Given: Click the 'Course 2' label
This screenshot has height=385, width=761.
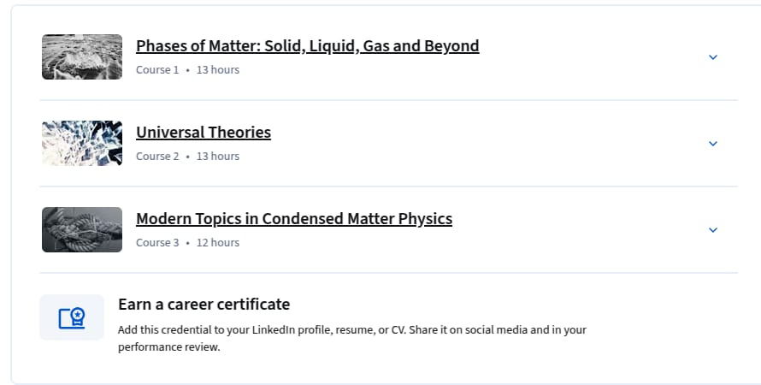Looking at the screenshot, I should click(157, 157).
